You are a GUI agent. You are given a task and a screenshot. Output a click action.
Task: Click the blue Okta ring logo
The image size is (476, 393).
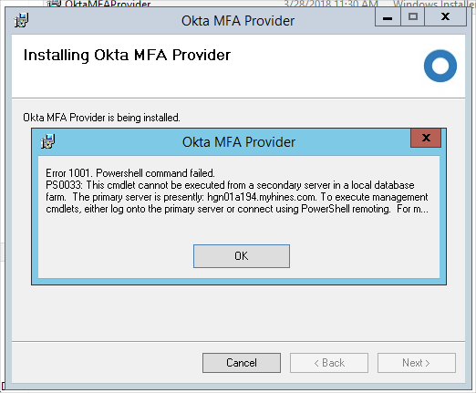click(440, 66)
